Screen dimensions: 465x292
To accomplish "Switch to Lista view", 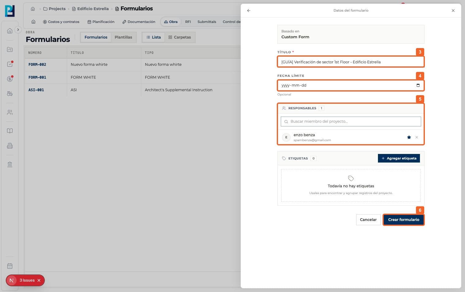I will [x=154, y=37].
